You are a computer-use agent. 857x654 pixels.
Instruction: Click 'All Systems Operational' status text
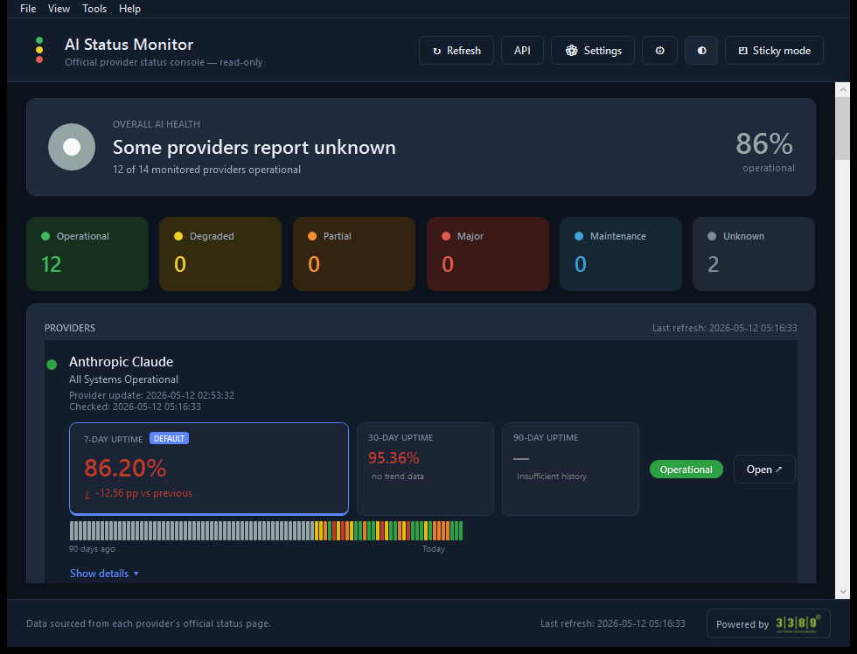tap(123, 379)
